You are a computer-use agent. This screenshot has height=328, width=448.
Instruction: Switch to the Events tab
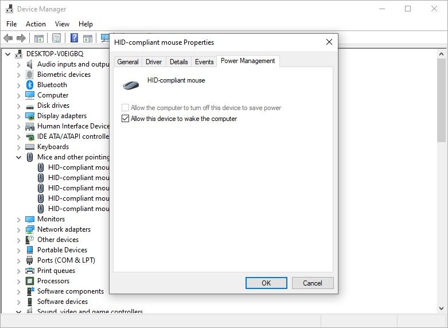(204, 62)
